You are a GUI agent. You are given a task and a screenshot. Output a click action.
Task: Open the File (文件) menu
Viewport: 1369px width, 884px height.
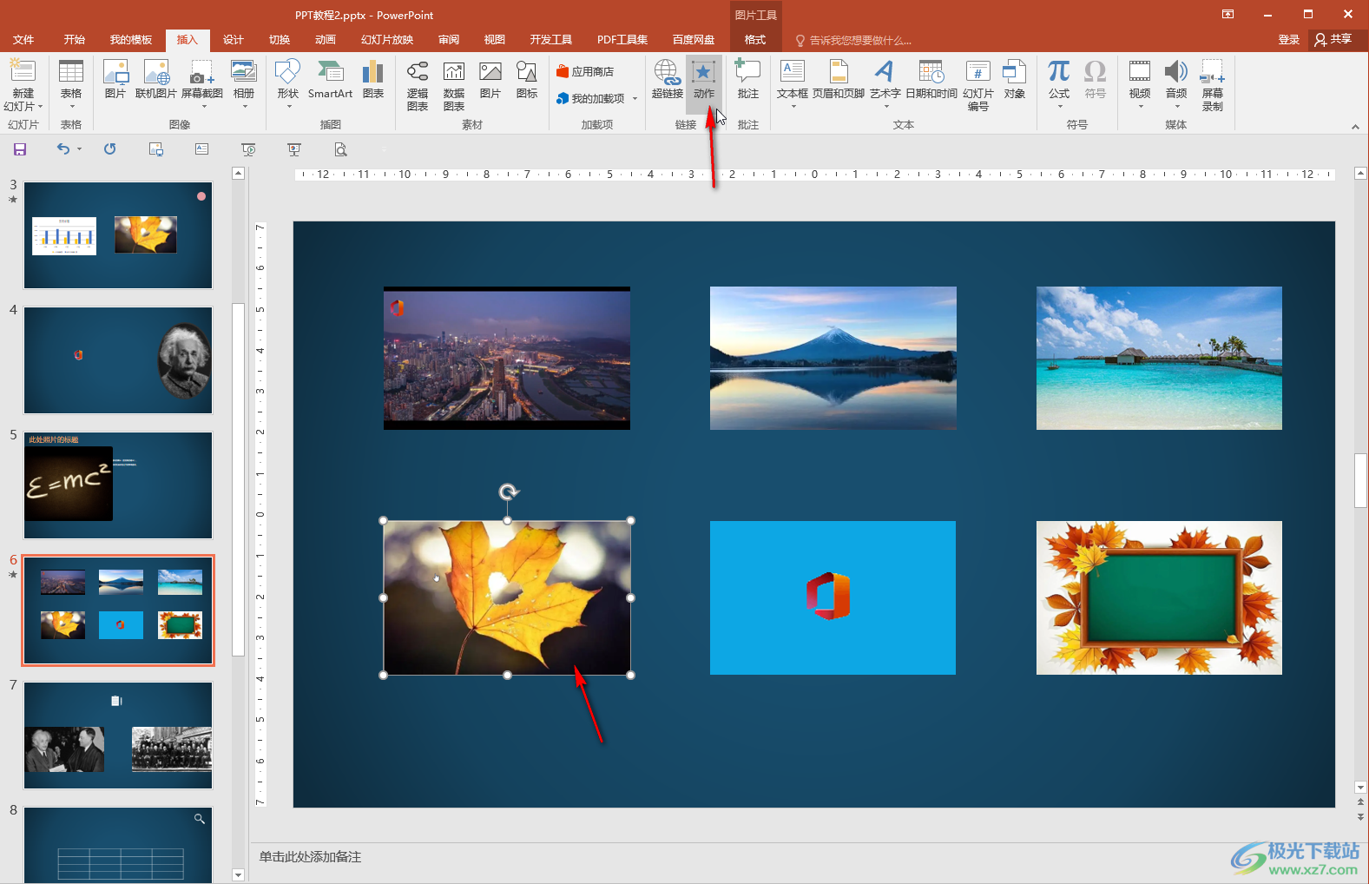point(23,40)
